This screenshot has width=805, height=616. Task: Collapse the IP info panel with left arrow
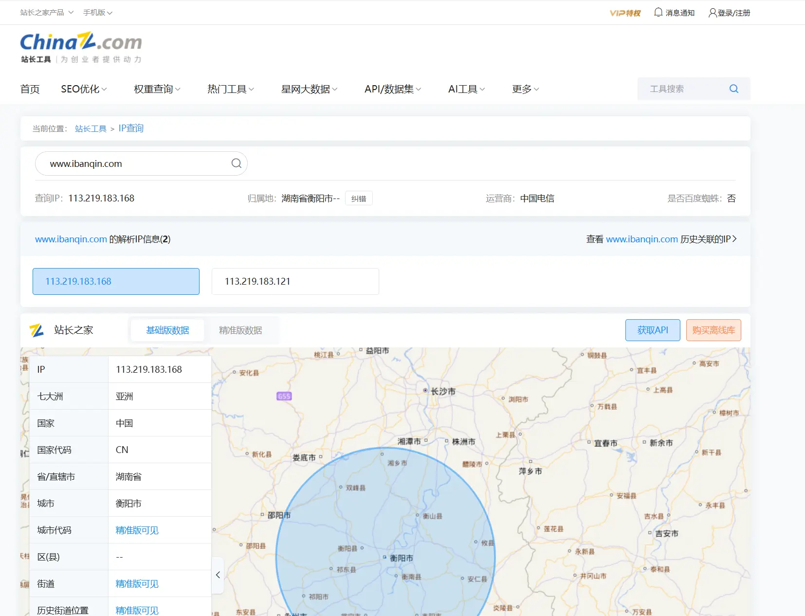218,575
